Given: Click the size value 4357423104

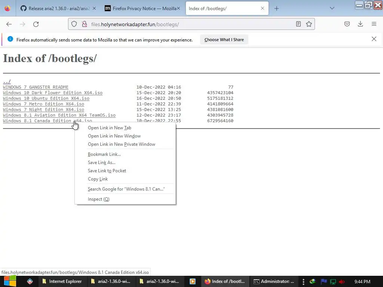Looking at the screenshot, I should tap(220, 93).
